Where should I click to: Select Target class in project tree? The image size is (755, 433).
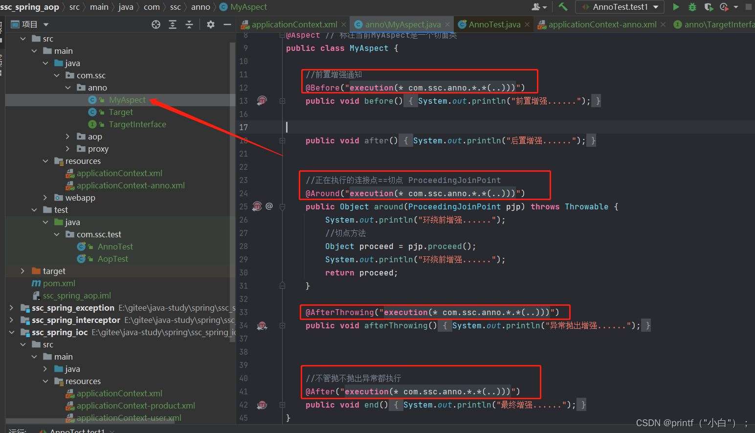point(121,112)
